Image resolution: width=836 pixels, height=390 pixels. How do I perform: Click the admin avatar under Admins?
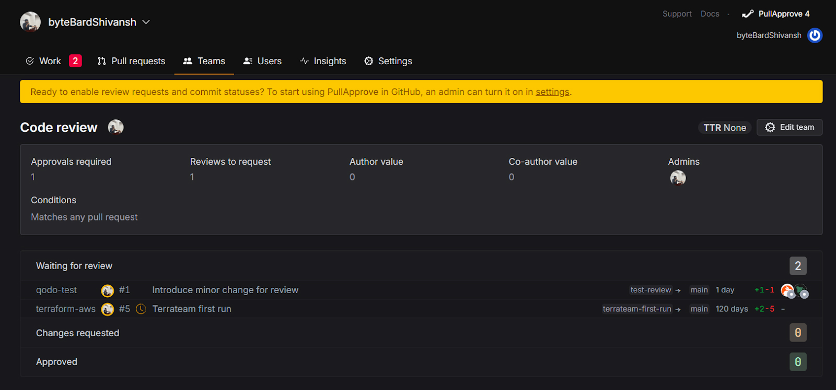point(678,178)
